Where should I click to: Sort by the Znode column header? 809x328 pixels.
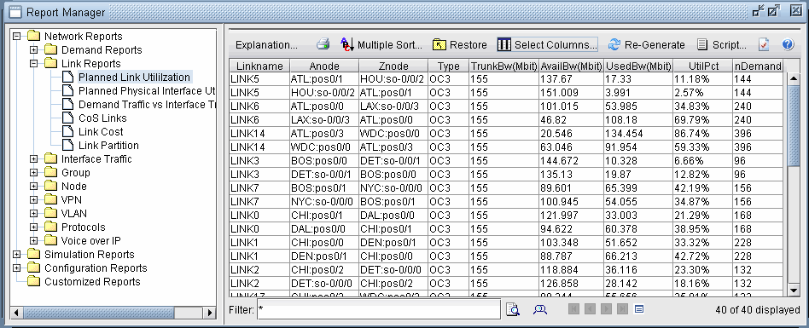(x=393, y=66)
